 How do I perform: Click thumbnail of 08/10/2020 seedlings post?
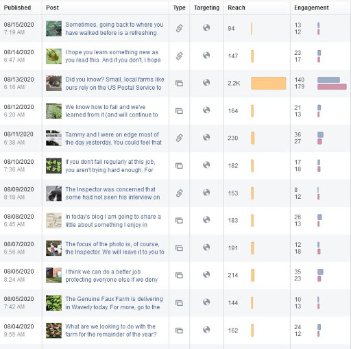pyautogui.click(x=53, y=166)
